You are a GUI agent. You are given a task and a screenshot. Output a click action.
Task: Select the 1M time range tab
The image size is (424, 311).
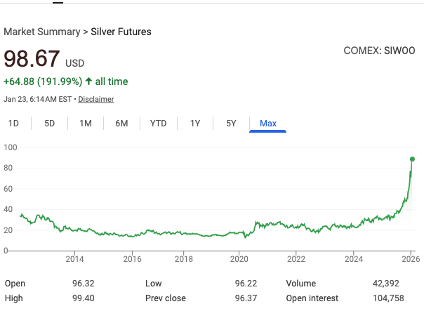tap(86, 124)
